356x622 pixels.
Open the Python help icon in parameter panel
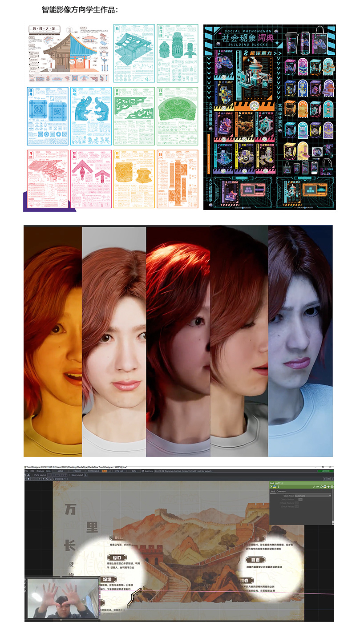point(275,487)
